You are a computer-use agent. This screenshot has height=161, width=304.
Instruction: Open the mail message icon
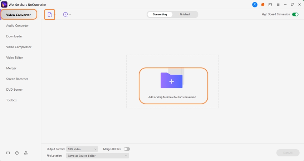tap(270, 5)
